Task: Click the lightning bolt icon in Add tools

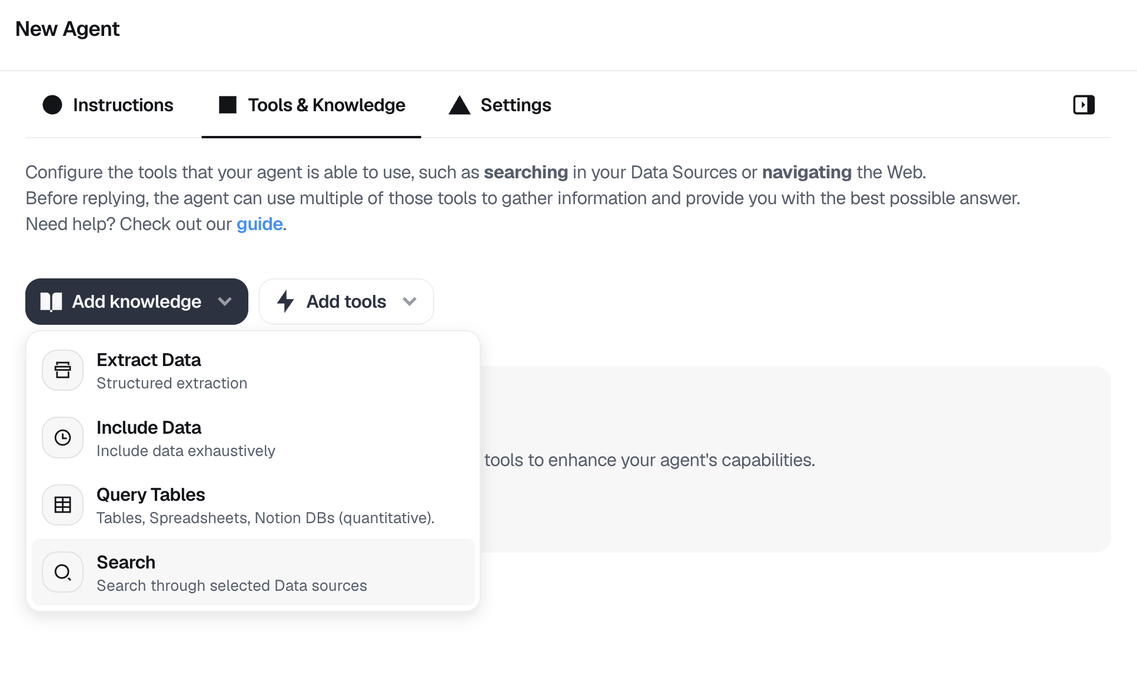Action: coord(285,301)
